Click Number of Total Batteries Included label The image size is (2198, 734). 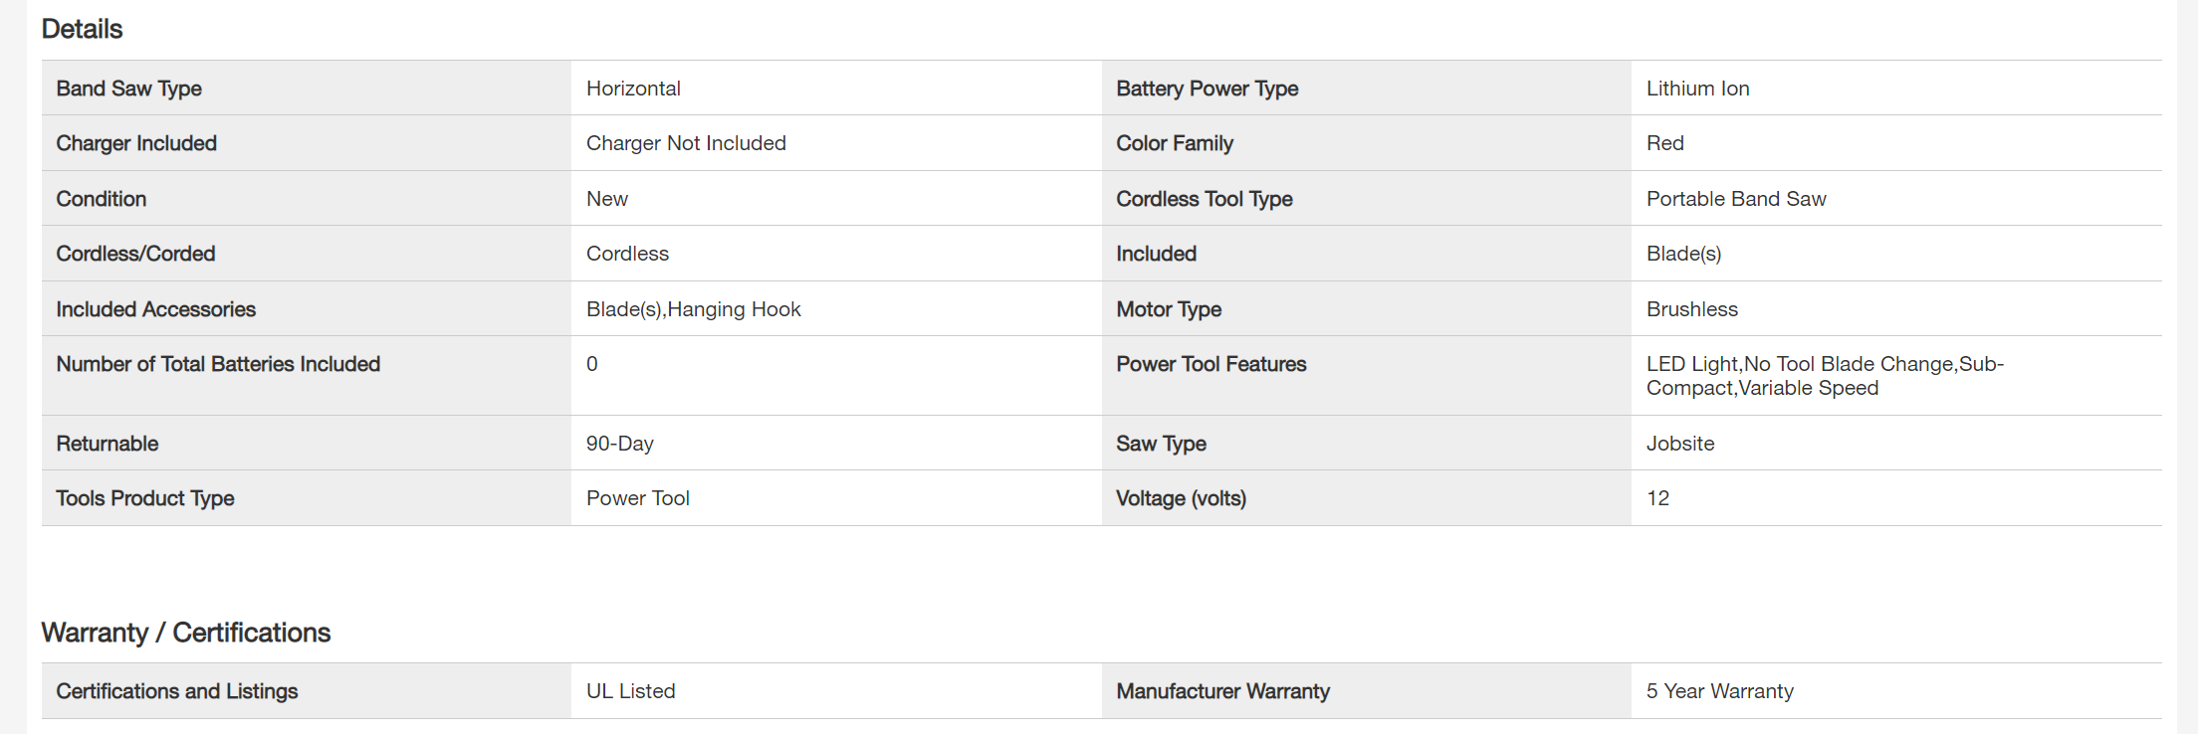[218, 364]
